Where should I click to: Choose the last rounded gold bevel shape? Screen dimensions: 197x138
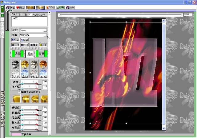pyautogui.click(x=44, y=98)
